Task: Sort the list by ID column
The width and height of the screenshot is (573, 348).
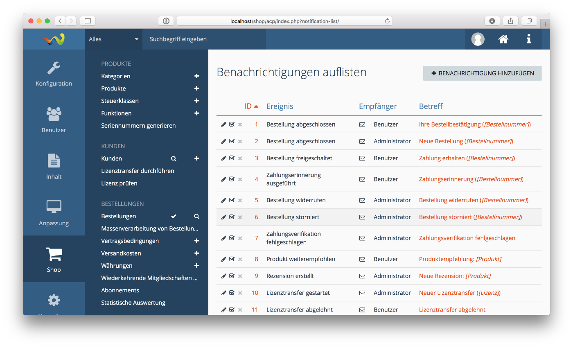Action: point(248,106)
